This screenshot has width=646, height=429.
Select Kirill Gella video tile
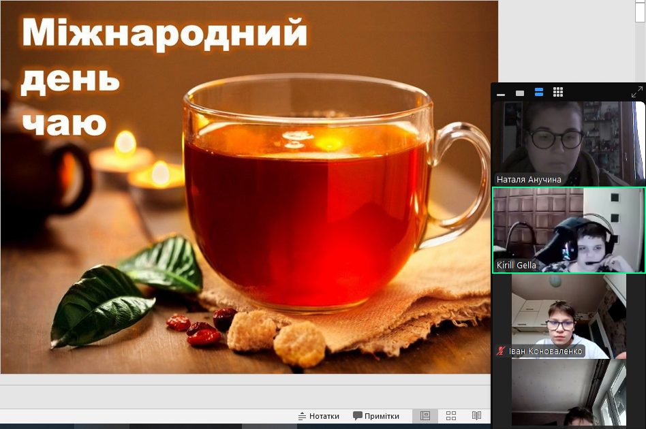(x=568, y=230)
